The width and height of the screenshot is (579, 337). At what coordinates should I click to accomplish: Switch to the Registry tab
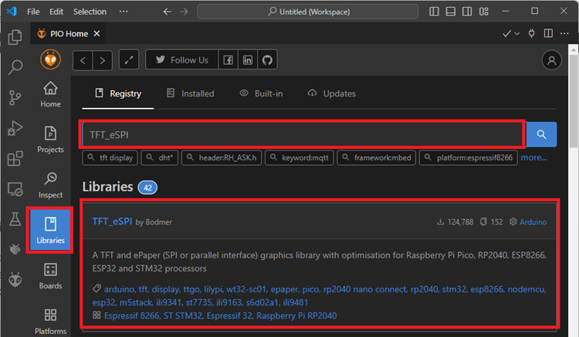118,93
